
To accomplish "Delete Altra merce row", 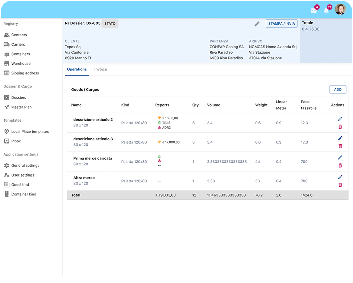I will (x=340, y=185).
